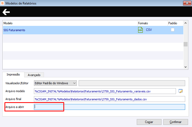Click the CSV format file icon
The height and width of the screenshot is (127, 192).
pos(140,30)
